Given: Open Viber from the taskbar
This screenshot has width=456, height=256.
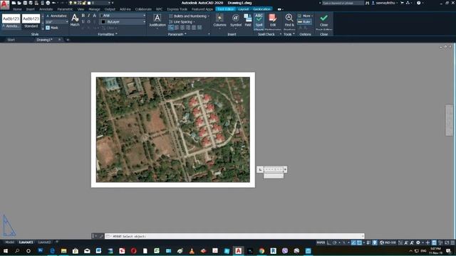Looking at the screenshot, I should point(285,251).
